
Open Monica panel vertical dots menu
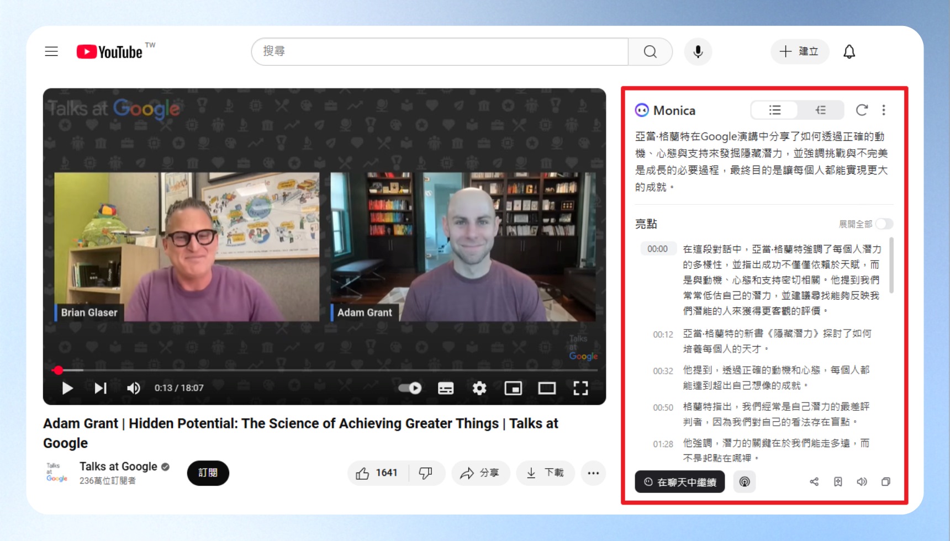pyautogui.click(x=884, y=110)
